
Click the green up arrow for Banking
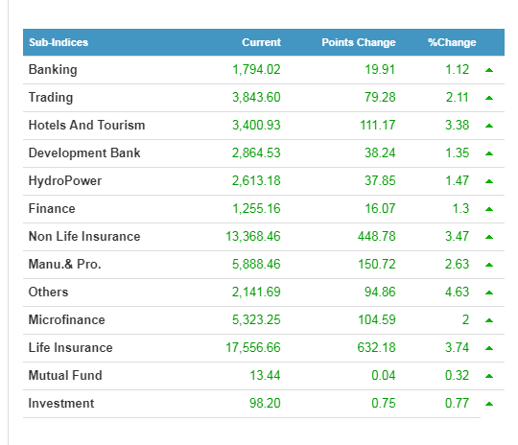point(489,70)
